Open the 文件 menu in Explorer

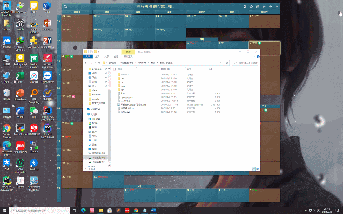pos(87,57)
